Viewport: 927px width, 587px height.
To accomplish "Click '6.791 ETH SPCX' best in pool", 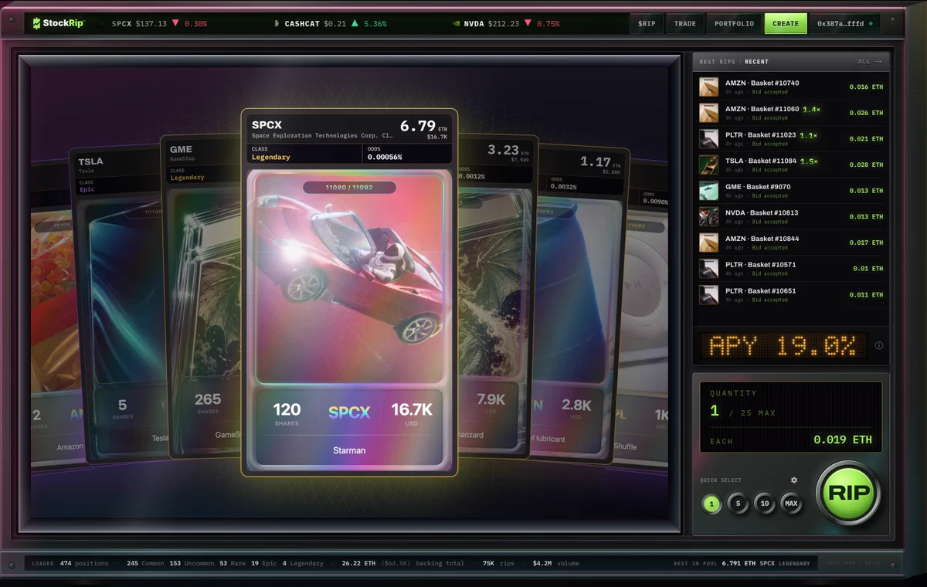I will 749,564.
